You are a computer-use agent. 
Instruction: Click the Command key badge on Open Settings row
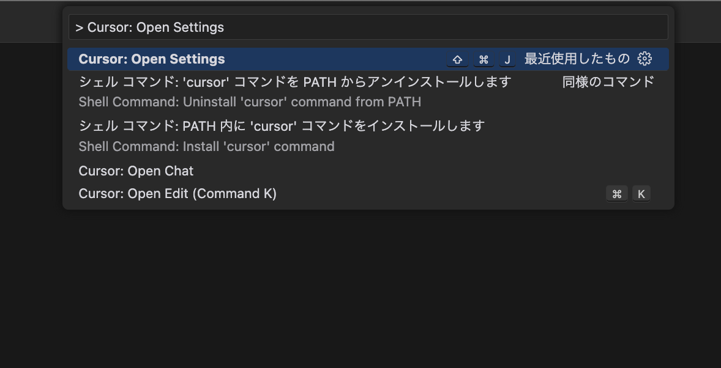point(484,60)
